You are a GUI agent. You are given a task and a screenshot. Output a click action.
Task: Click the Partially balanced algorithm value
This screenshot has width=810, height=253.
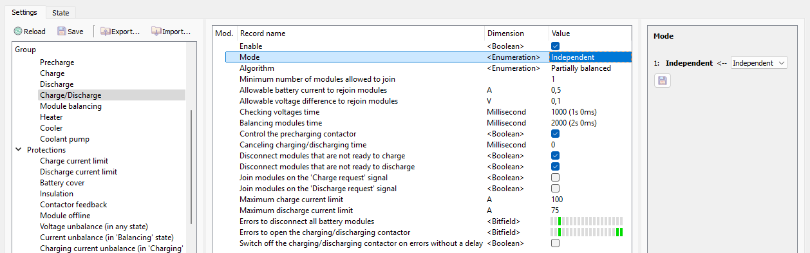point(581,68)
